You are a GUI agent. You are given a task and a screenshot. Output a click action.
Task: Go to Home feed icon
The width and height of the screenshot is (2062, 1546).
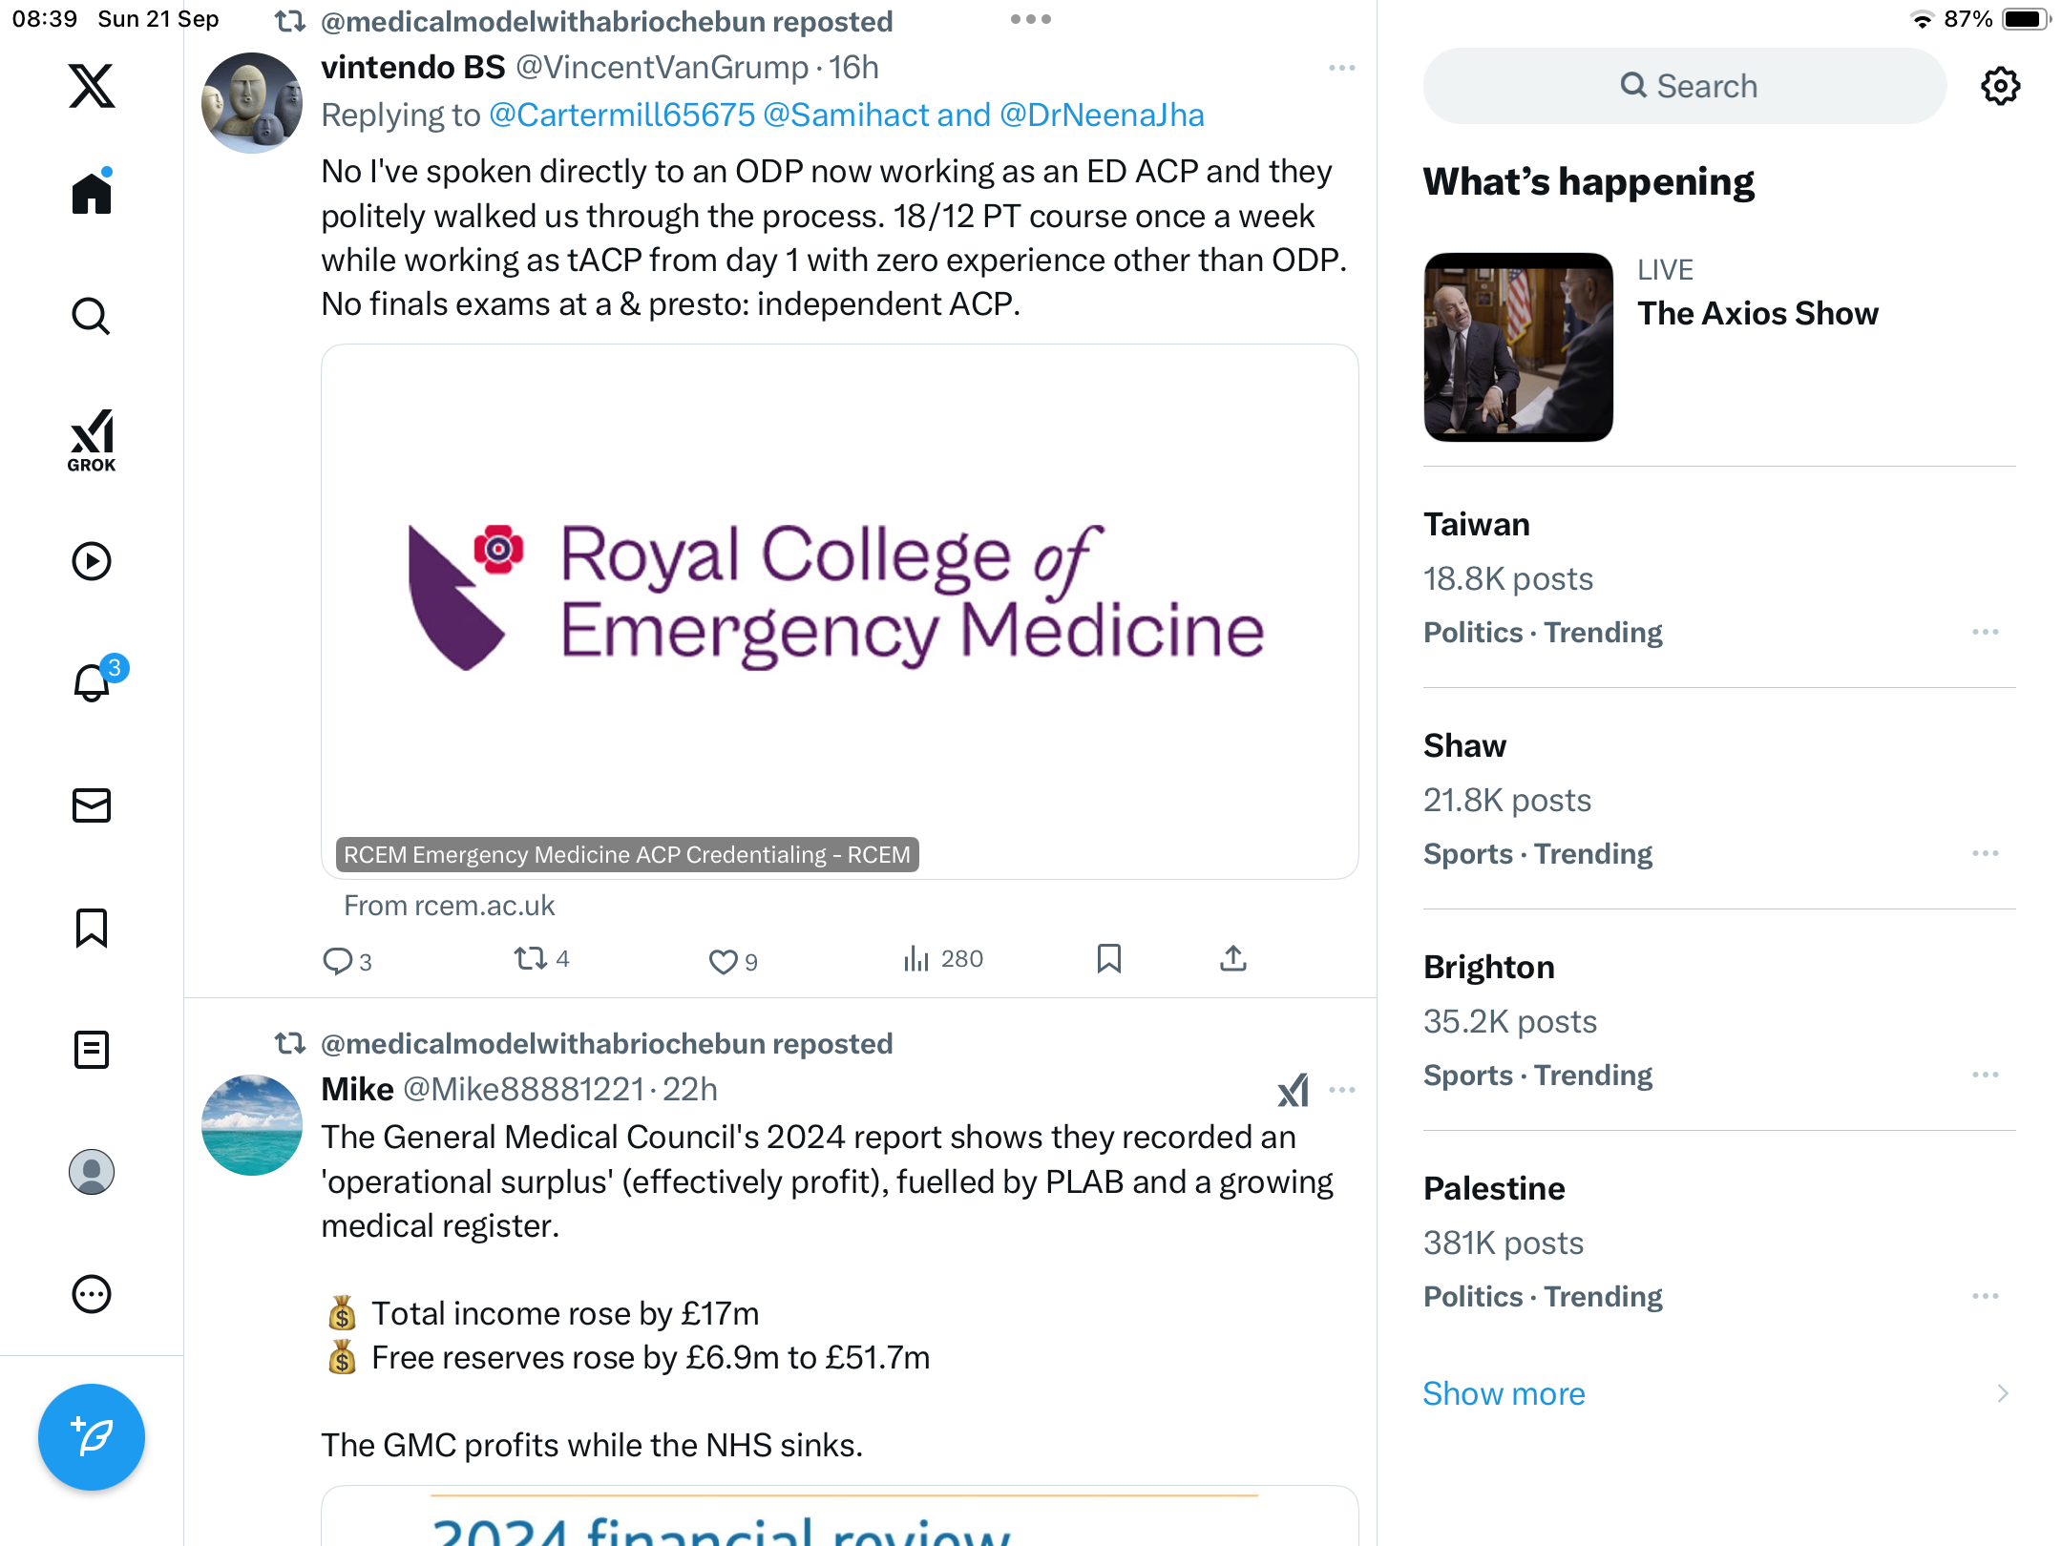click(x=92, y=194)
